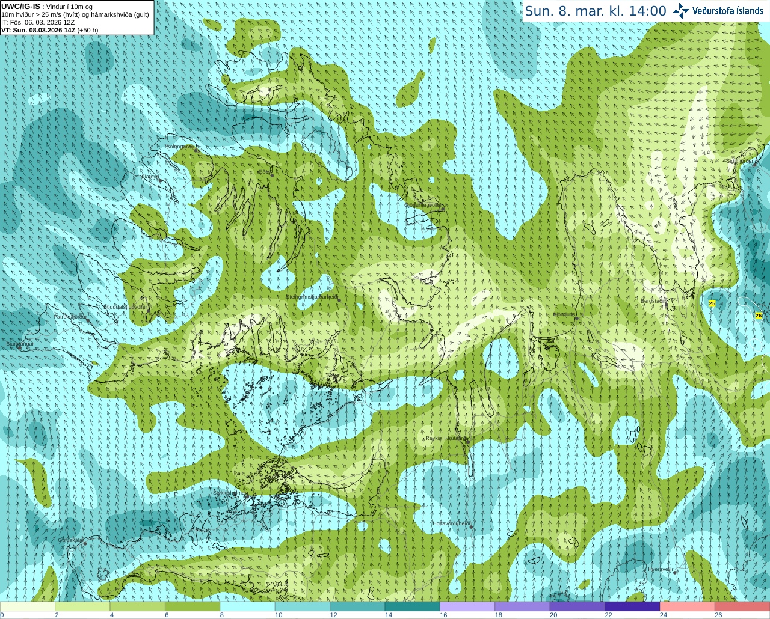Click the '10m hviður > 25 m/s' legend description line
Image resolution: width=770 pixels, height=619 pixels.
click(x=75, y=14)
